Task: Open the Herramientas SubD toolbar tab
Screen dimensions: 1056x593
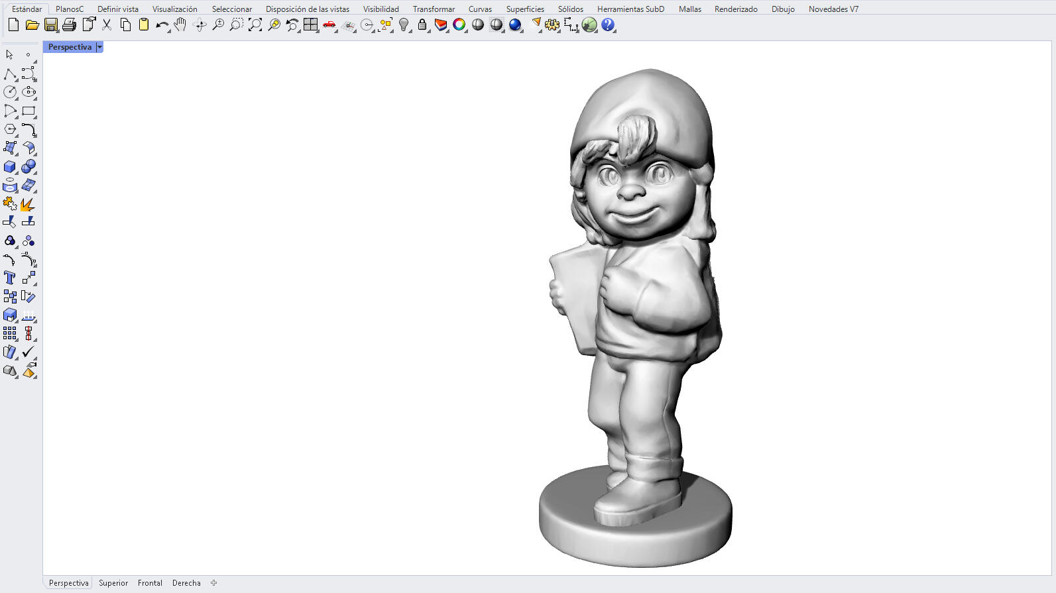Action: click(630, 9)
